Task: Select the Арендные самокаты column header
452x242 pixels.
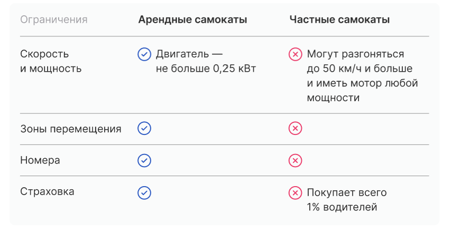Action: coord(192,20)
